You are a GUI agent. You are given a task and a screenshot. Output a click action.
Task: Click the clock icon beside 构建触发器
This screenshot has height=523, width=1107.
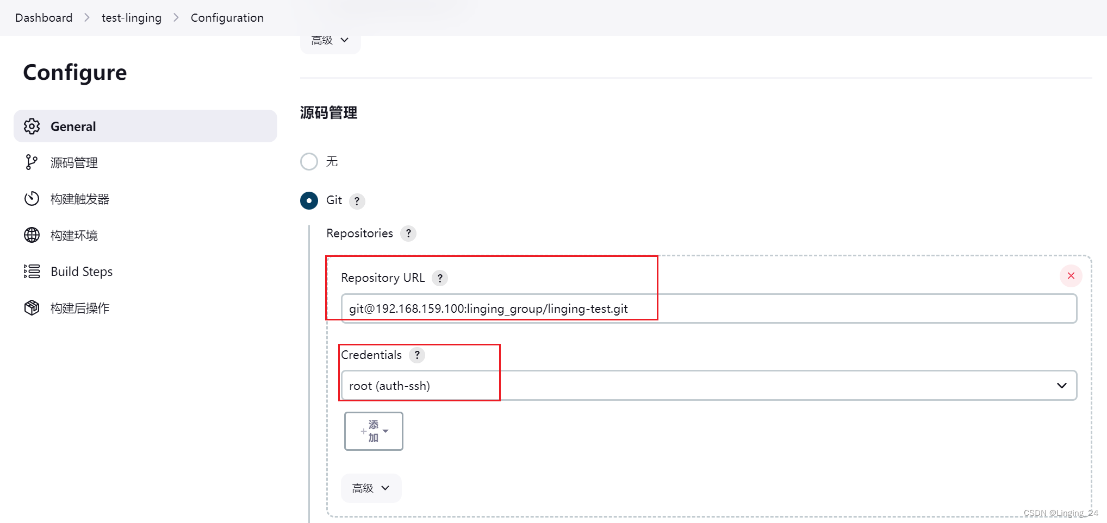pos(32,199)
